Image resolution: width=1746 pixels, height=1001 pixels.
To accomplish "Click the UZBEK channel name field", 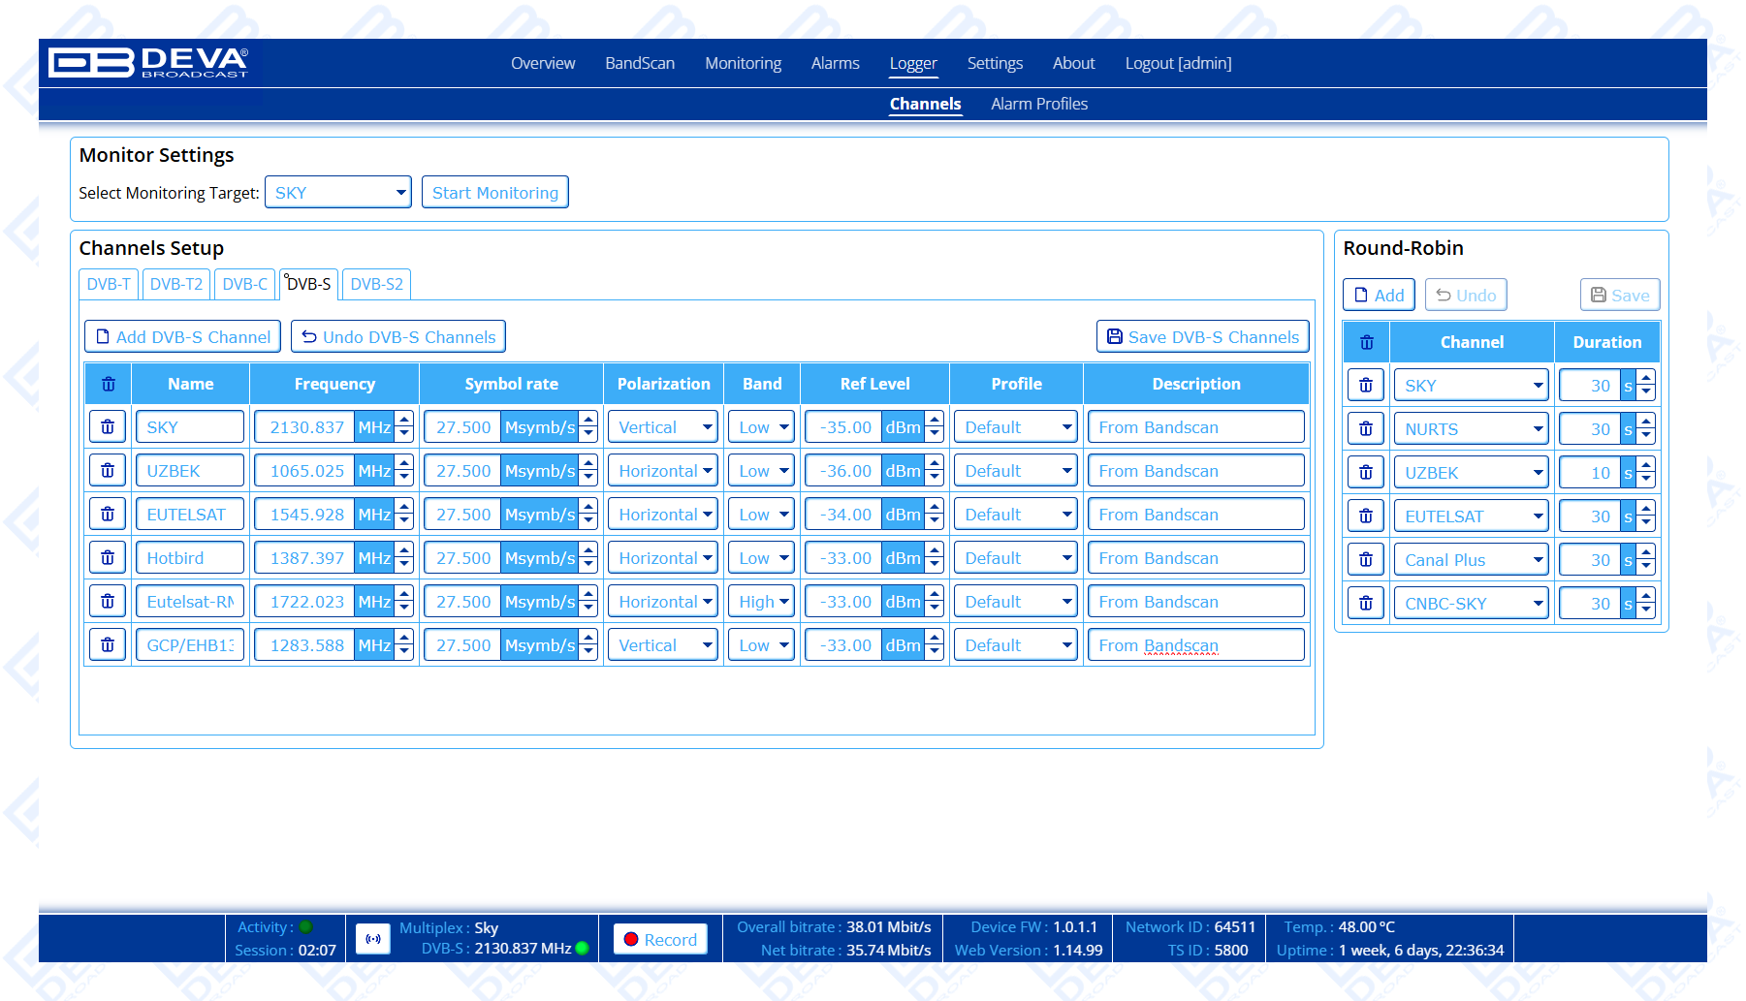I will [x=190, y=471].
